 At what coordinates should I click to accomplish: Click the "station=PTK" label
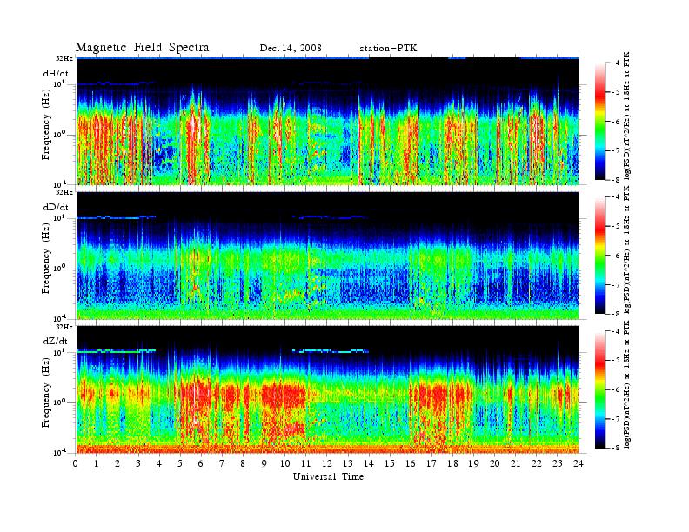pyautogui.click(x=388, y=49)
